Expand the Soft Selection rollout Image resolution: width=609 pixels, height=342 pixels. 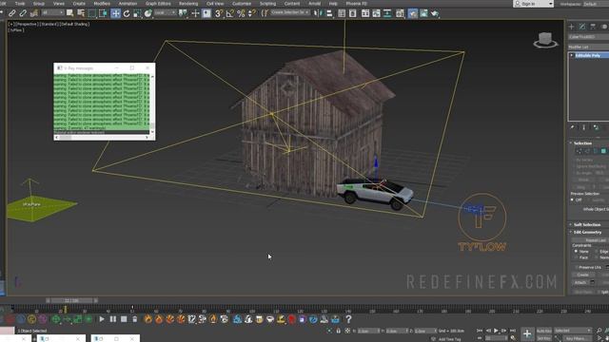click(x=588, y=224)
